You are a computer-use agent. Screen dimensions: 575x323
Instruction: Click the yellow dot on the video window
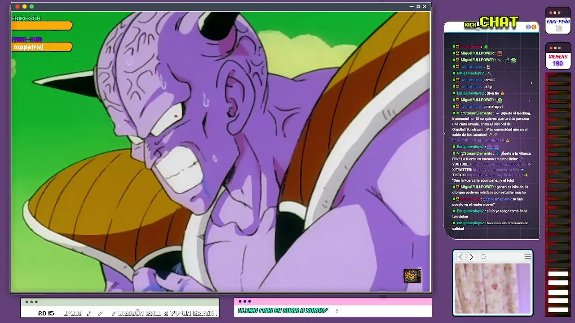coord(24,6)
